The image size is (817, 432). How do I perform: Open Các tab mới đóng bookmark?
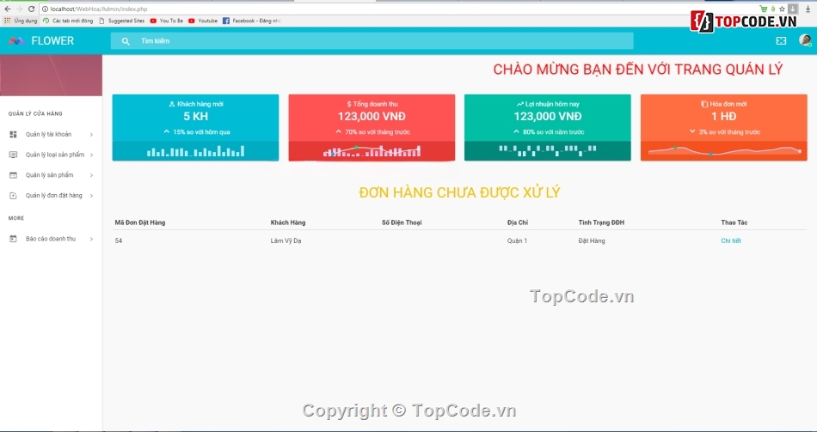tap(68, 21)
